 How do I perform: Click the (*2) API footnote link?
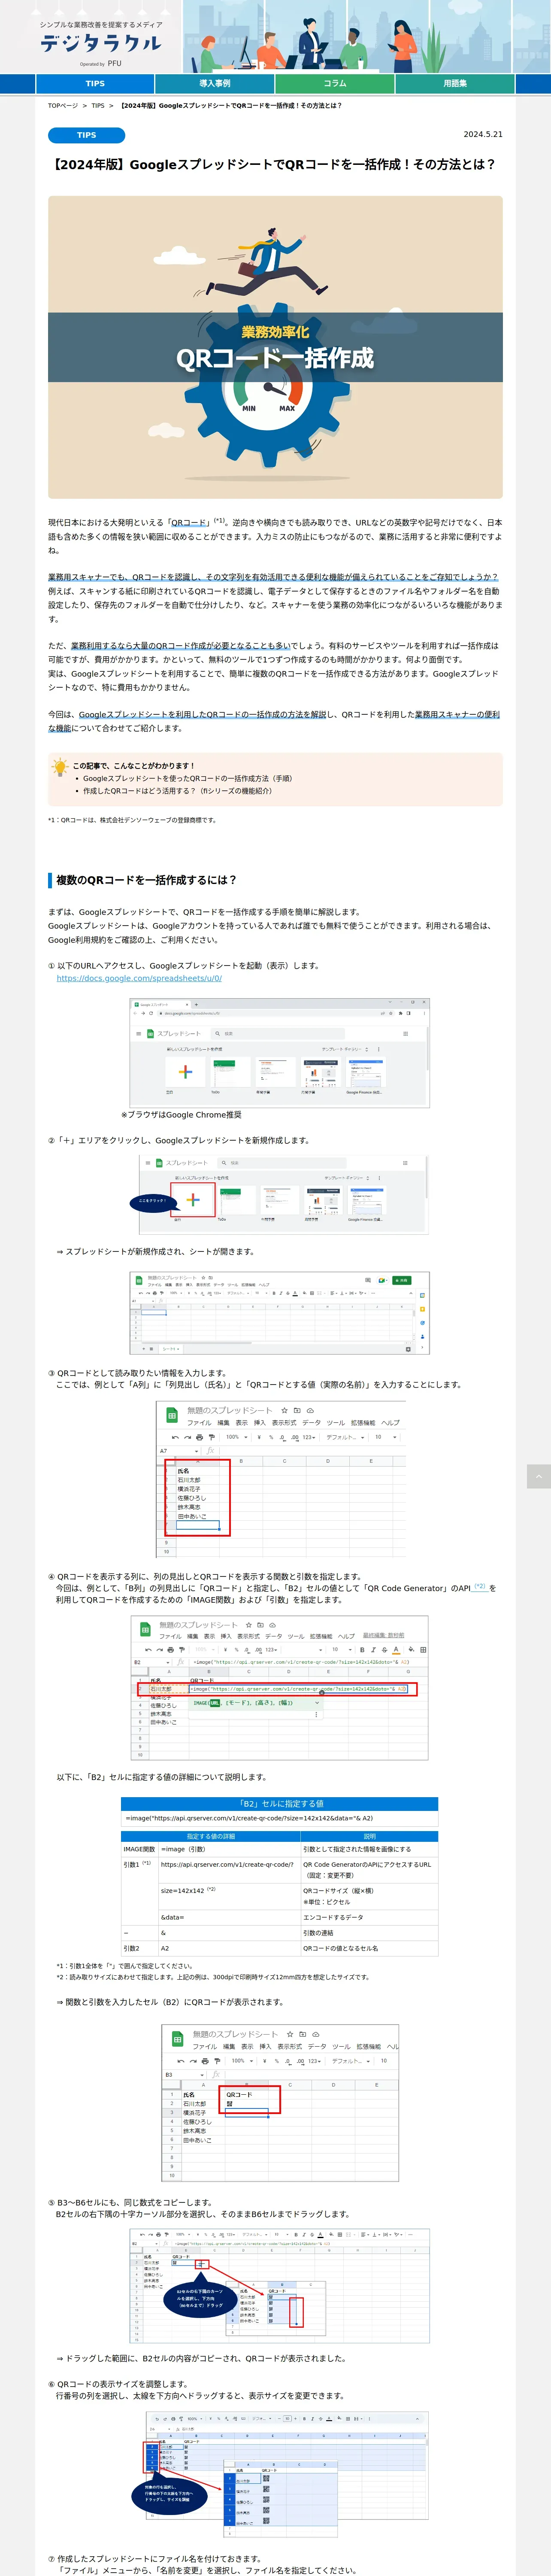[x=480, y=1586]
